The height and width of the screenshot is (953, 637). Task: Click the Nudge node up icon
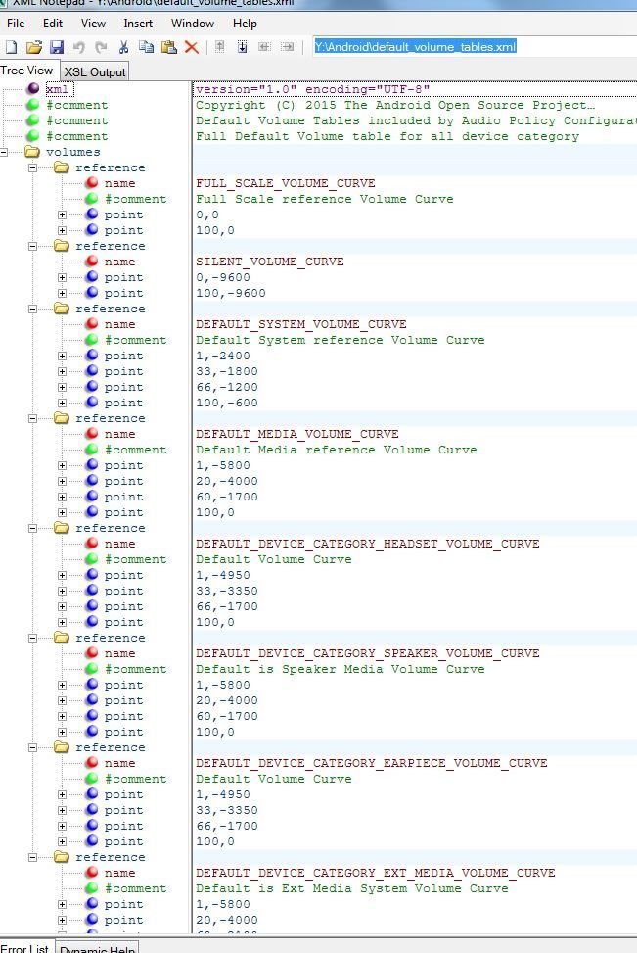[x=220, y=47]
